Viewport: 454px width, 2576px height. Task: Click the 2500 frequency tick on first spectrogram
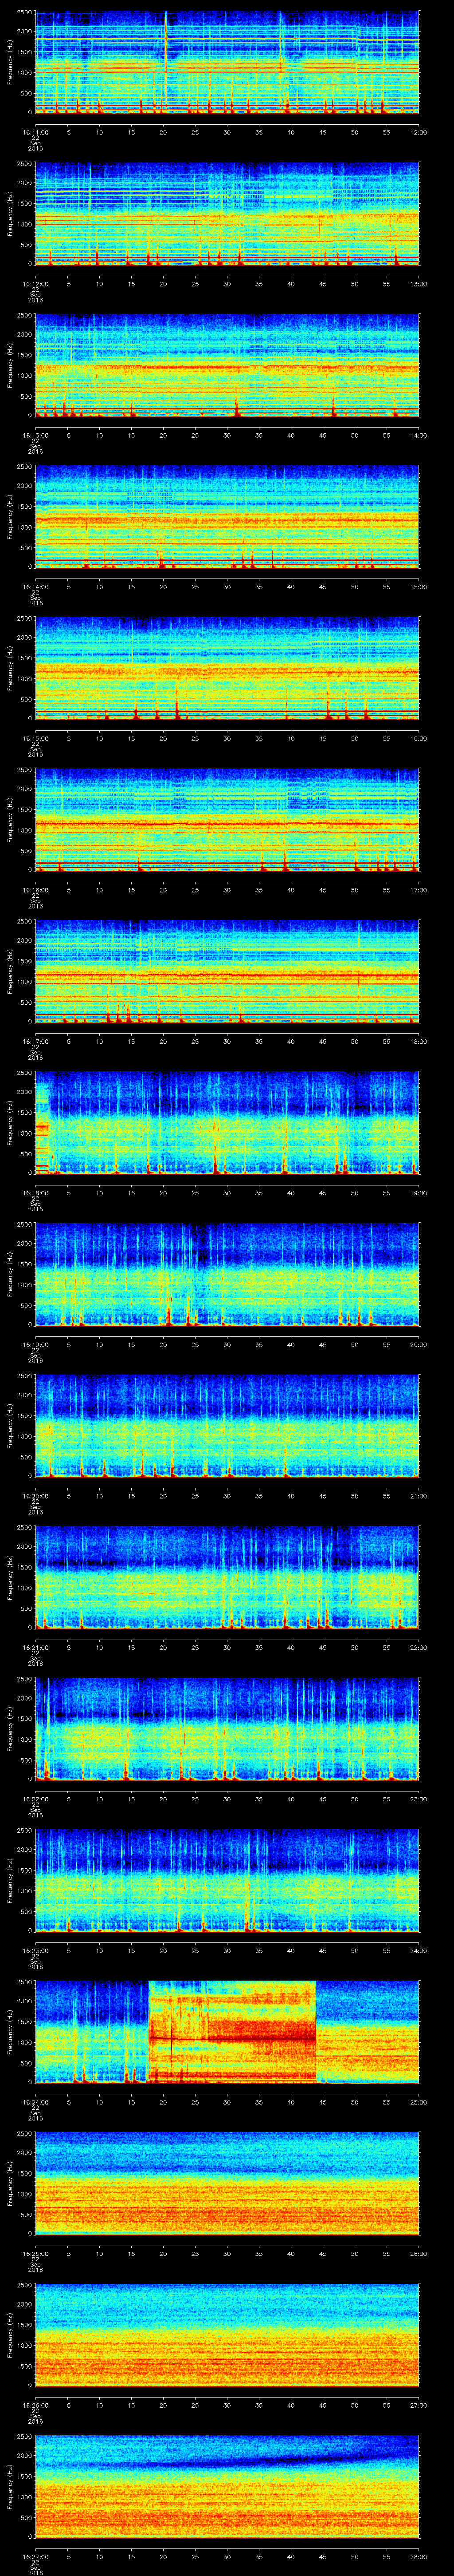click(x=26, y=14)
